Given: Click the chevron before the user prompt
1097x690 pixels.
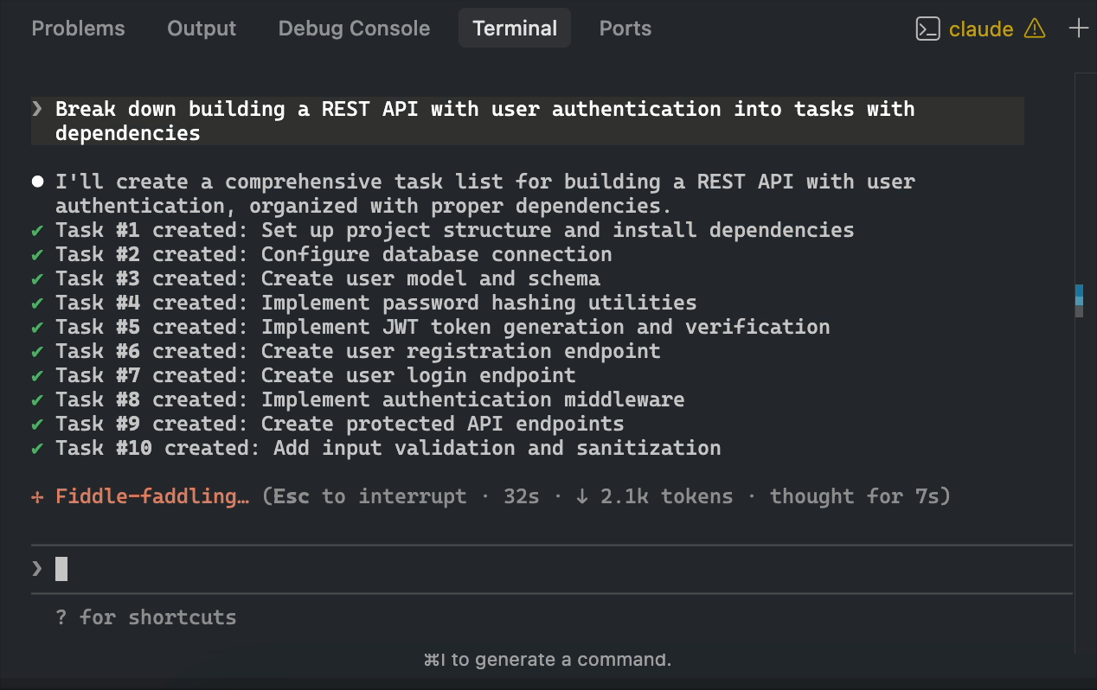Looking at the screenshot, I should click(36, 109).
